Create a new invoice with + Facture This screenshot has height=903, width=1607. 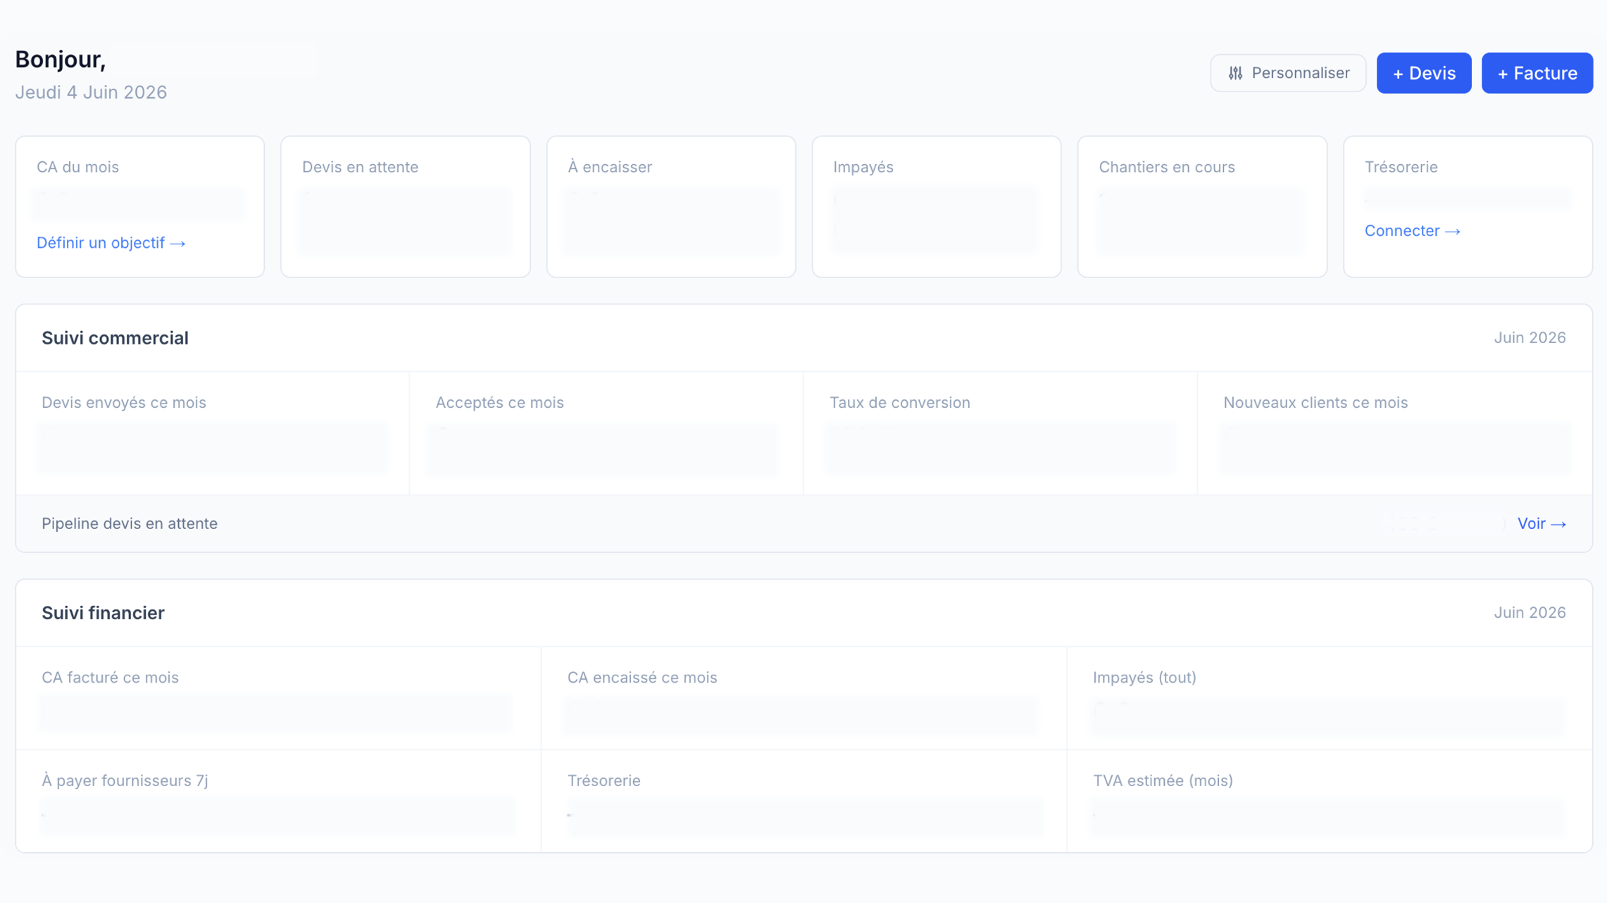[1537, 73]
